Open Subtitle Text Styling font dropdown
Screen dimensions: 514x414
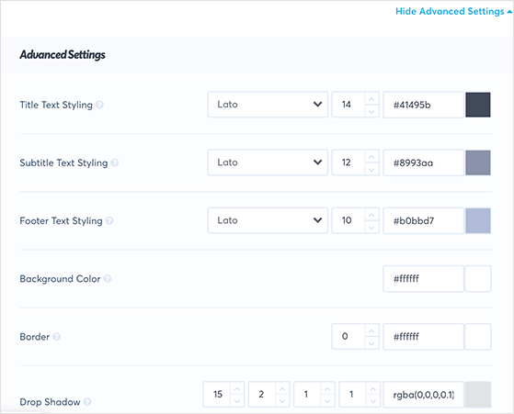268,162
